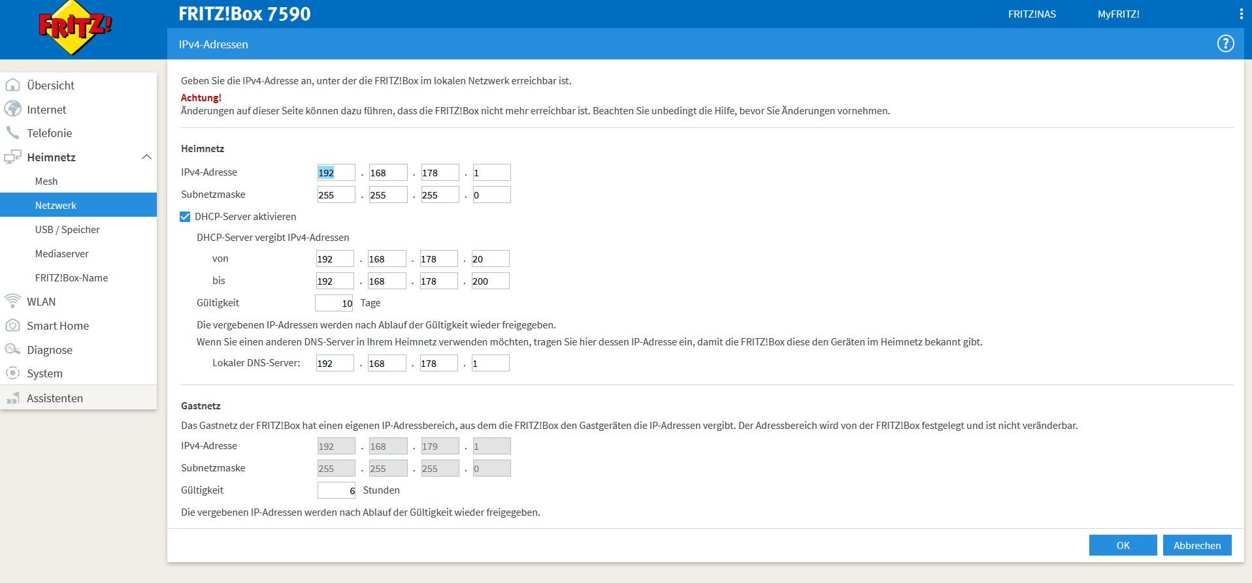The width and height of the screenshot is (1252, 583).
Task: Open FRITZ!NAS link
Action: click(1032, 14)
